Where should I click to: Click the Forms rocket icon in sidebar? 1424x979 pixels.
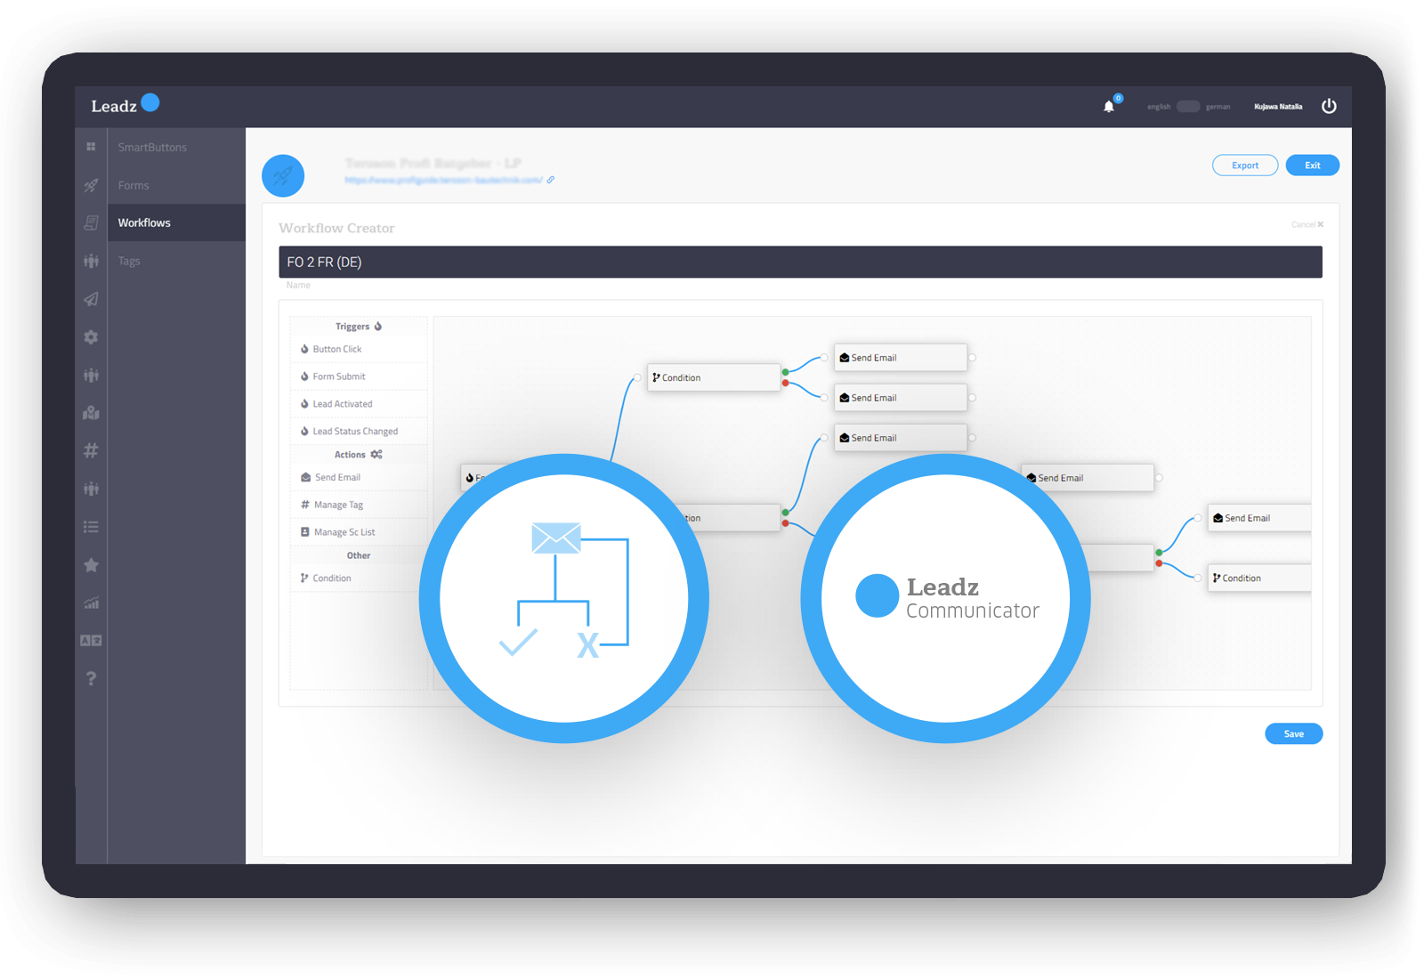[91, 185]
